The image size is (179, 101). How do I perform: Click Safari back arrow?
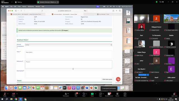coord(21,11)
